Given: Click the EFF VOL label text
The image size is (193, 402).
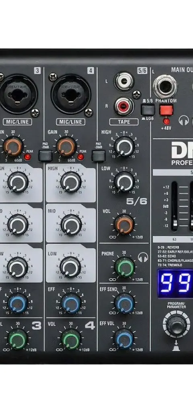Looking at the screenshot, I should [107, 324].
